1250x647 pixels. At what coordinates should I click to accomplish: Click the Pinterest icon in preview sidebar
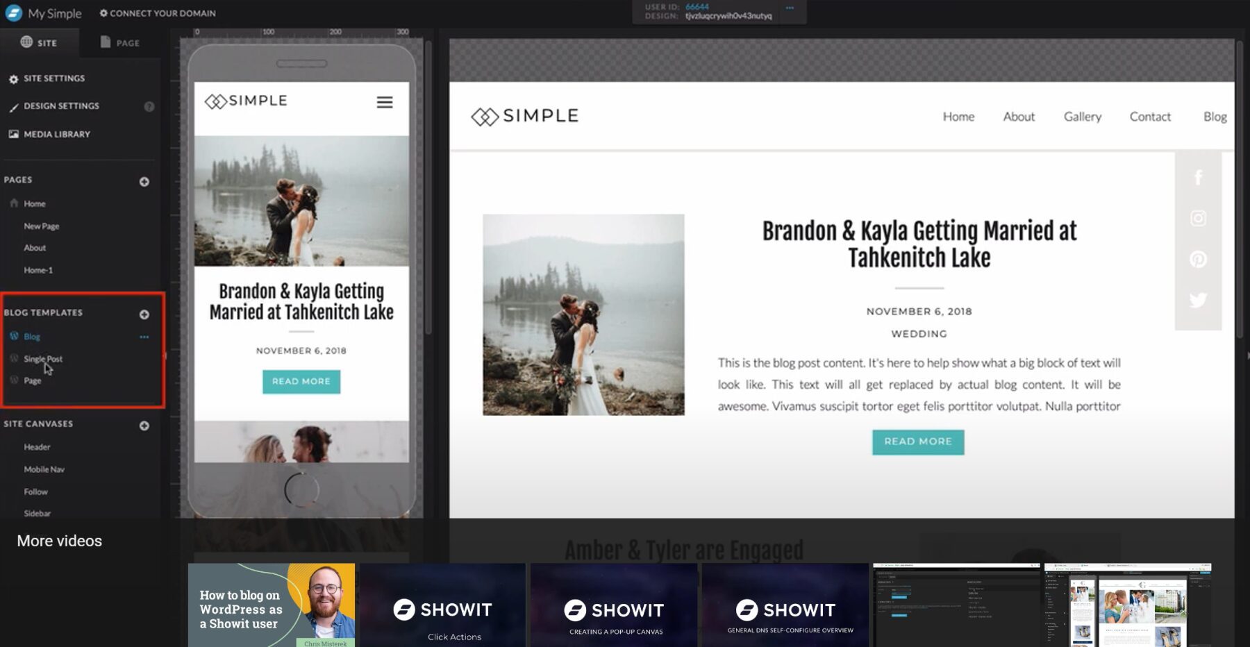1198,259
